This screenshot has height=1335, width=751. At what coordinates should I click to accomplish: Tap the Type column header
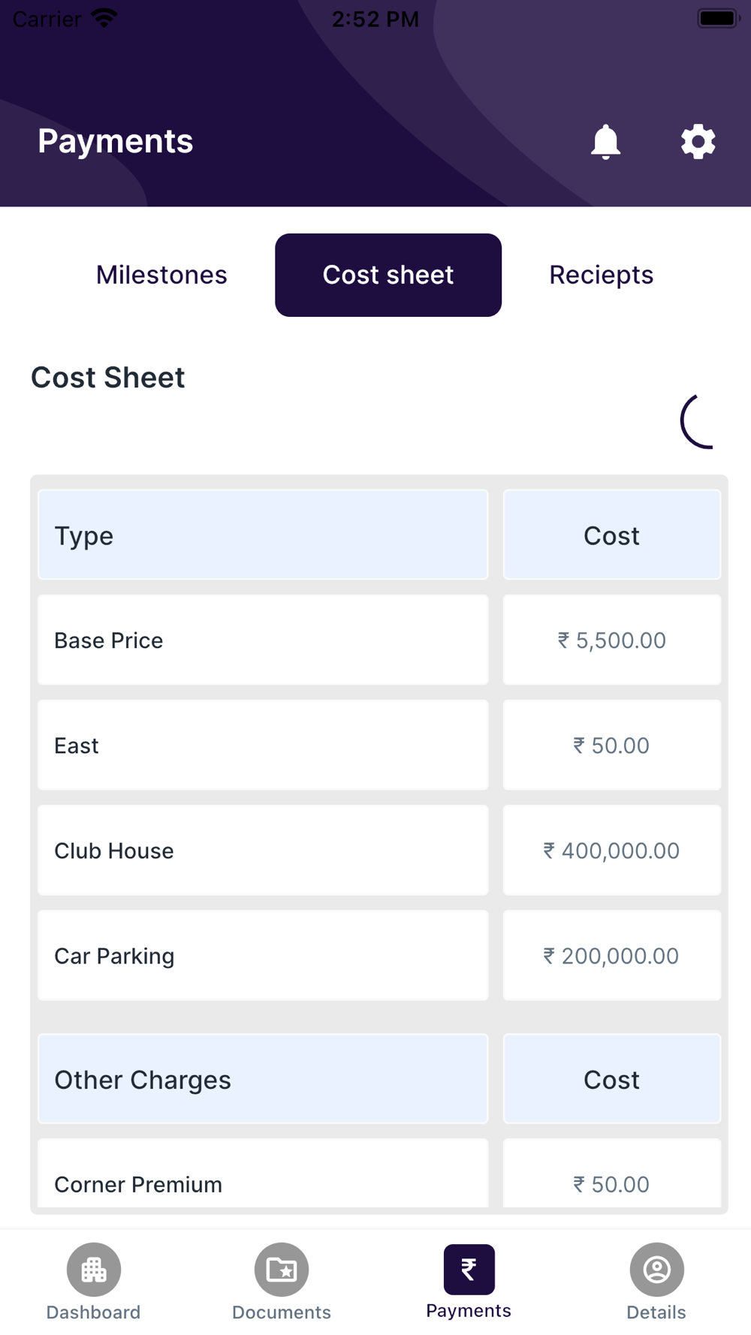[263, 535]
